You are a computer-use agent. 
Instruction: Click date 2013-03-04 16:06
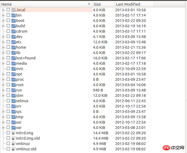[x=130, y=85]
